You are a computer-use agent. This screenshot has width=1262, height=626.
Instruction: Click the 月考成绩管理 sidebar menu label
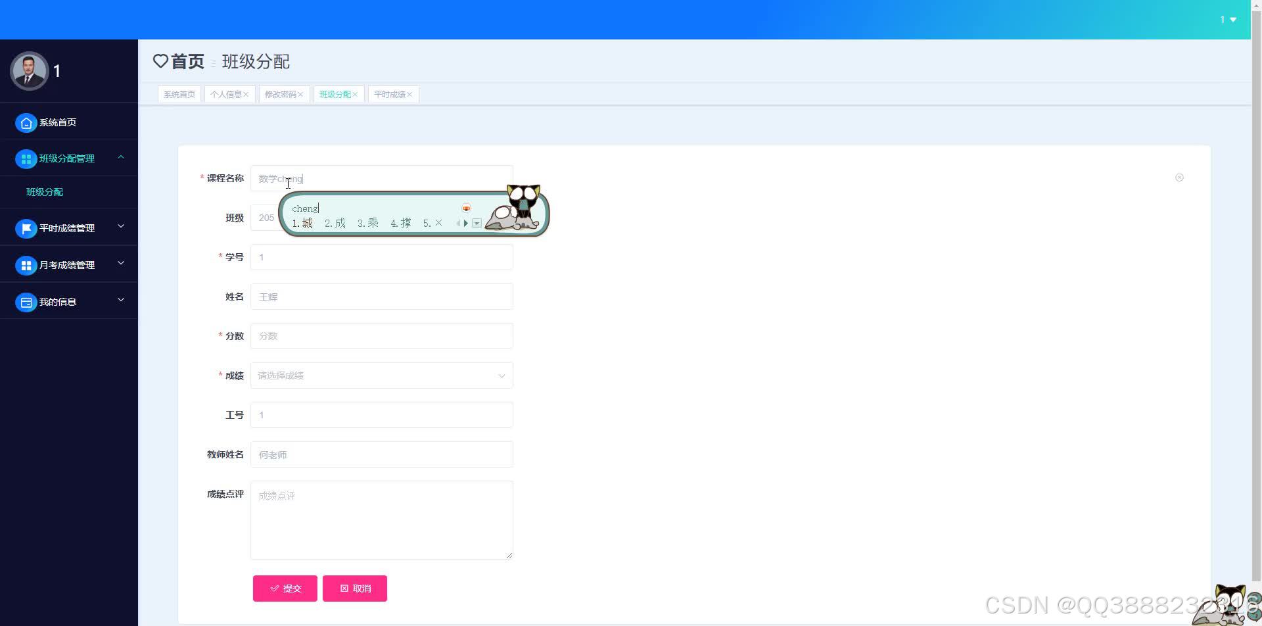click(x=67, y=265)
